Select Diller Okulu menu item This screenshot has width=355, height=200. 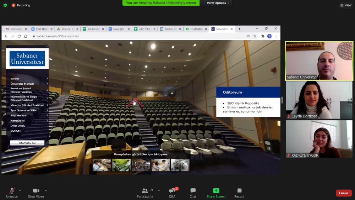[18, 126]
